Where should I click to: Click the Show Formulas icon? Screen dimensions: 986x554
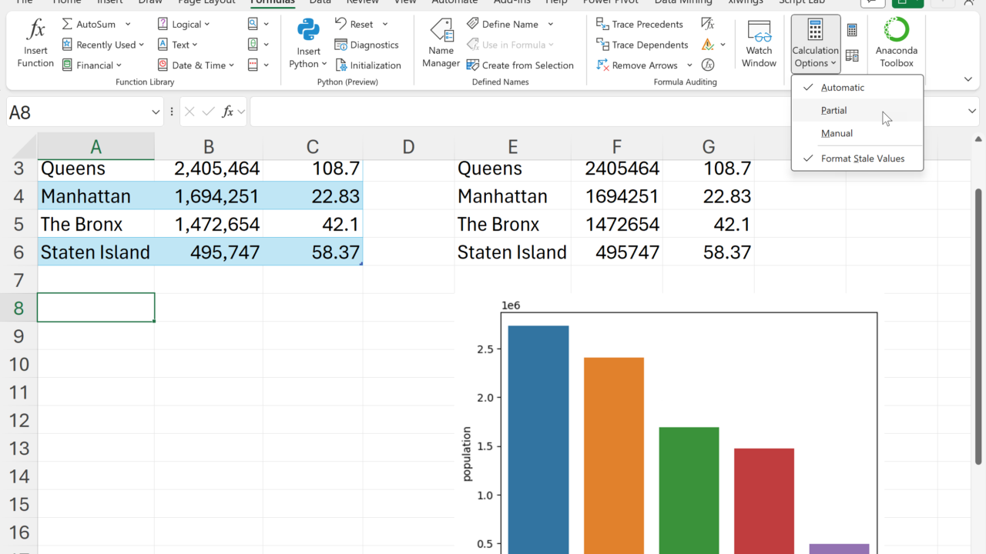click(x=707, y=25)
